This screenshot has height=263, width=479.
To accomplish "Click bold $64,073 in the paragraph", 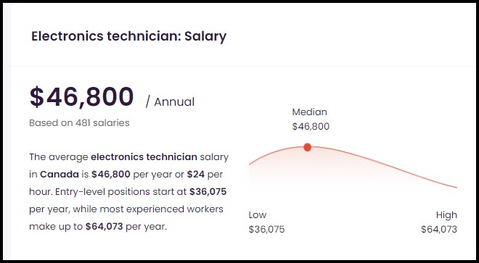I will tap(105, 227).
